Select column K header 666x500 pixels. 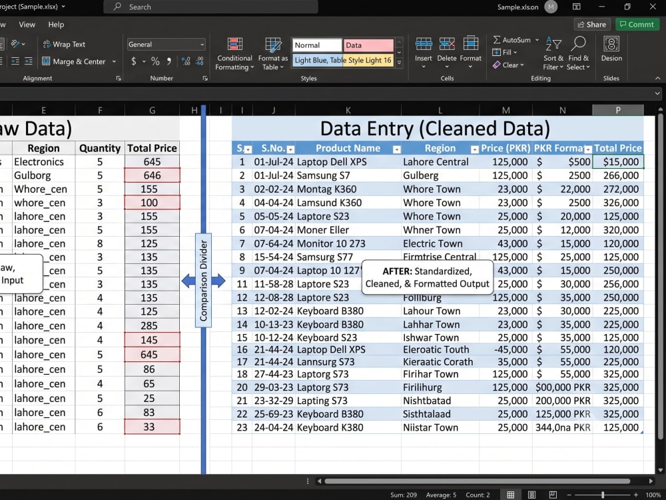point(348,110)
